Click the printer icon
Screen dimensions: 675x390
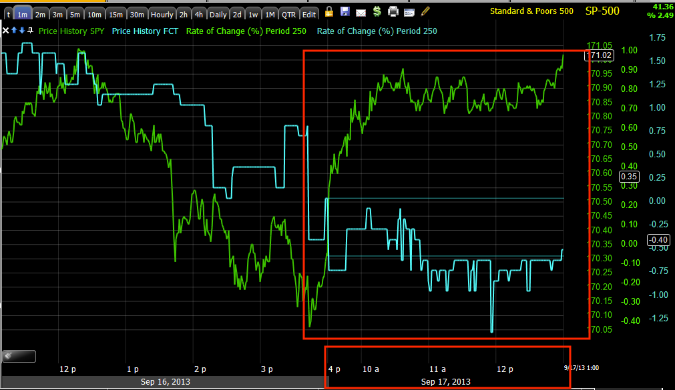coord(393,11)
